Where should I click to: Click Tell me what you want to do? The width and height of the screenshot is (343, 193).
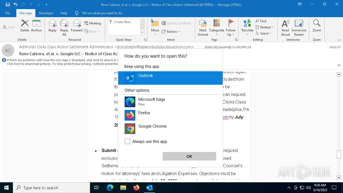[102, 13]
